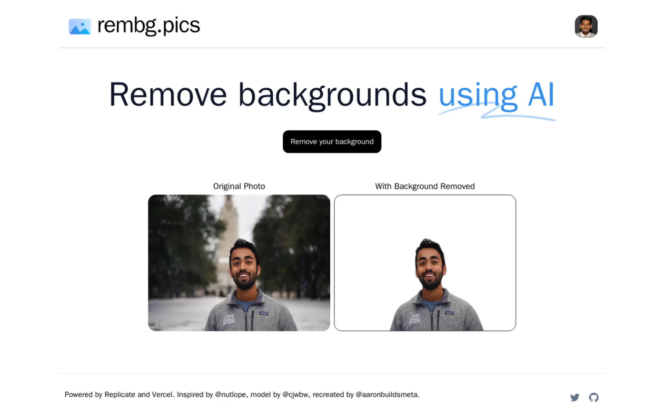The width and height of the screenshot is (664, 415).
Task: Click the rembg.pics picture logo icon
Action: [80, 26]
